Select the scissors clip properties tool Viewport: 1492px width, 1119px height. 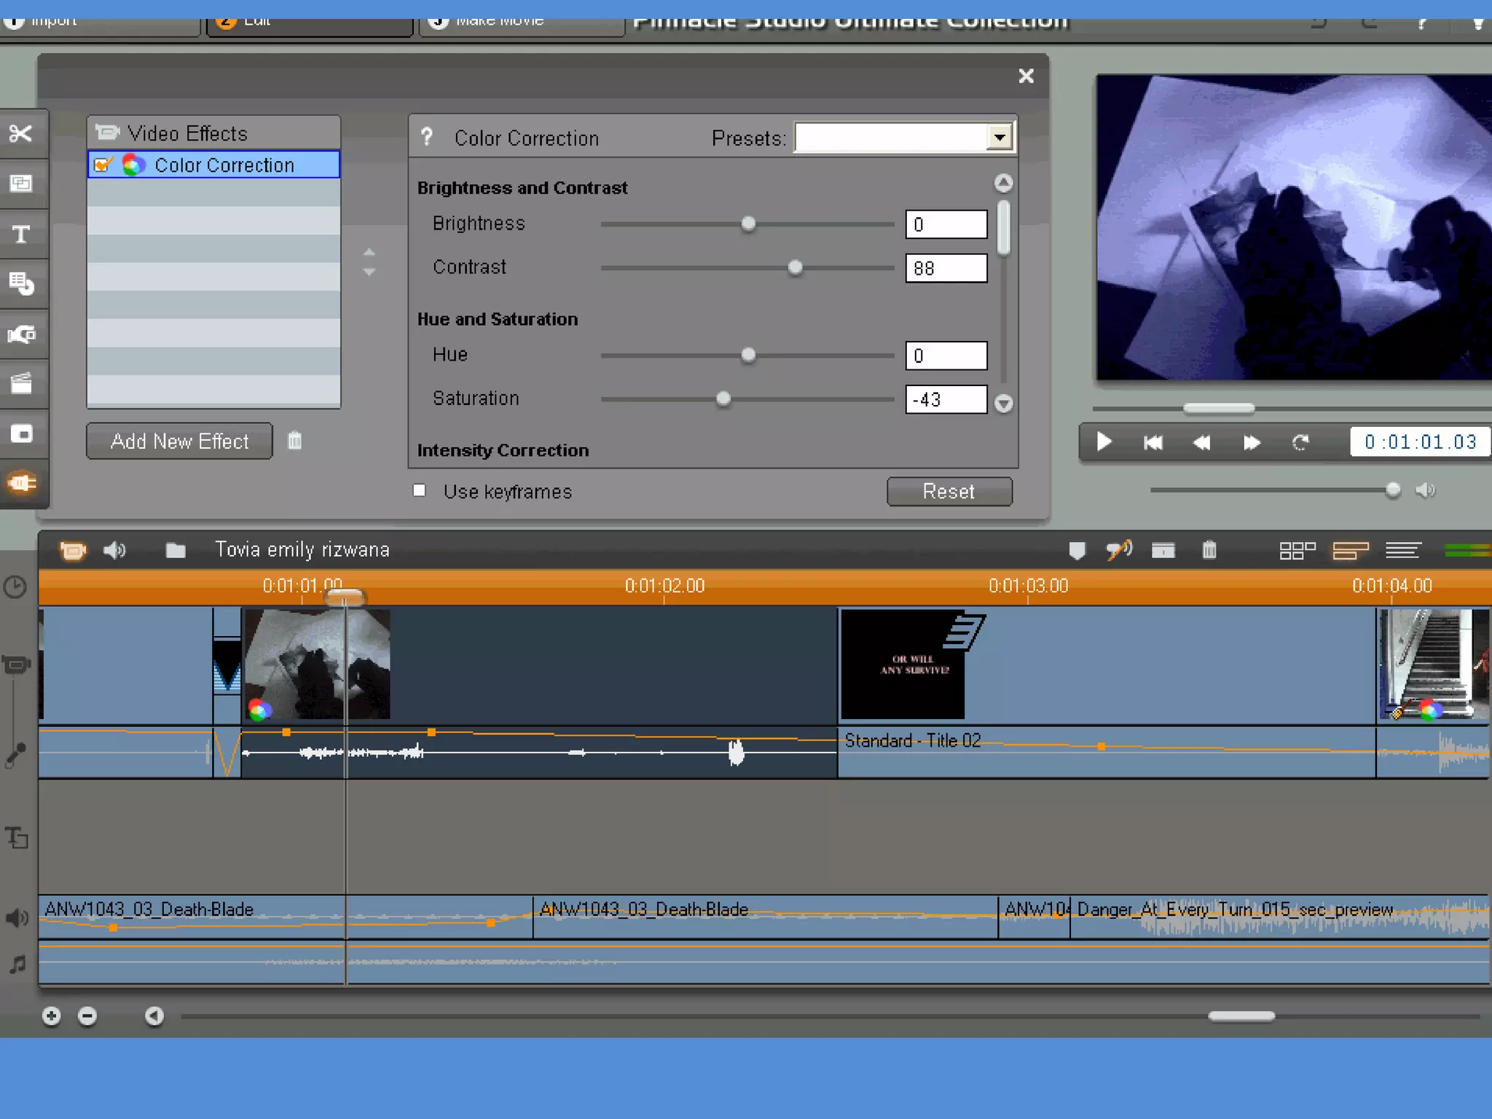[21, 134]
